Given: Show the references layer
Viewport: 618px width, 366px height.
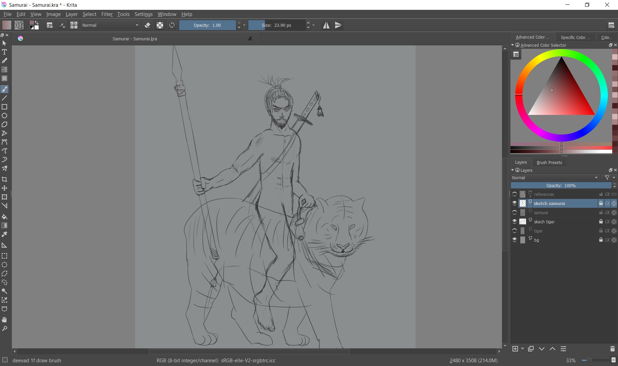Looking at the screenshot, I should pos(515,194).
